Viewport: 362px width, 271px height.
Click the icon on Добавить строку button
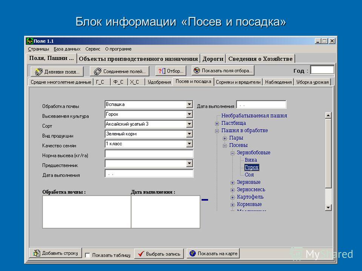coord(37,253)
